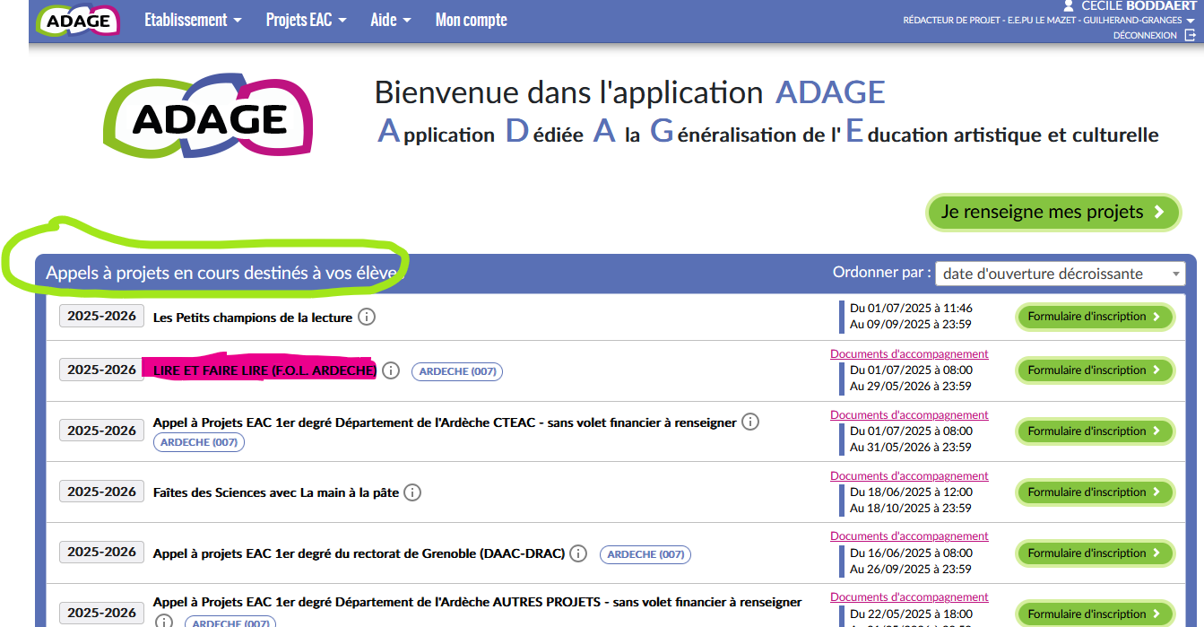Image resolution: width=1204 pixels, height=627 pixels.
Task: Click the ARDECHE (007) tag on Lire et faire lire
Action: click(x=457, y=371)
